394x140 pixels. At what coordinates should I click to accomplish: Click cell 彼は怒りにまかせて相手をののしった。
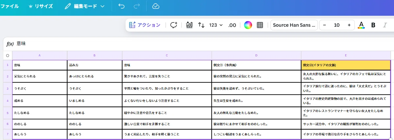pos(256,124)
